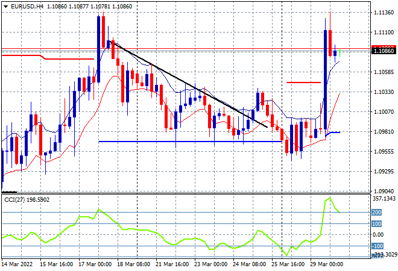
Task: Click the 1.11360 price axis label
Action: click(384, 13)
